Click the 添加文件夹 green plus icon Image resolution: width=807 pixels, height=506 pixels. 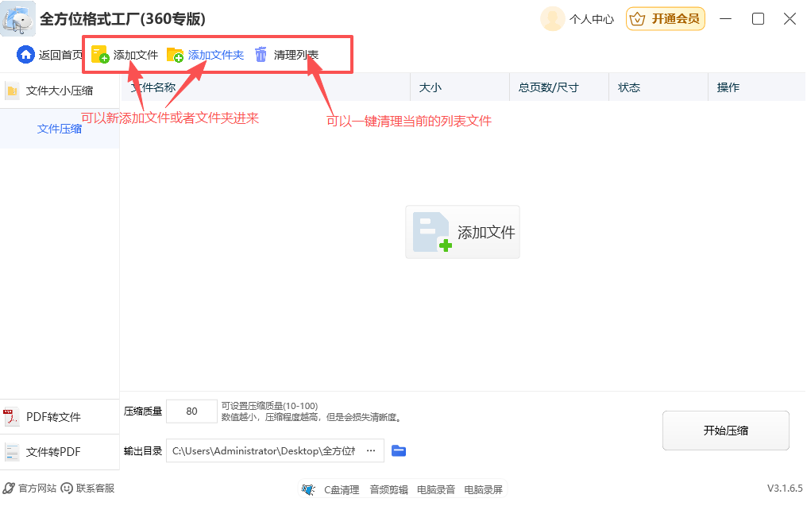point(175,54)
